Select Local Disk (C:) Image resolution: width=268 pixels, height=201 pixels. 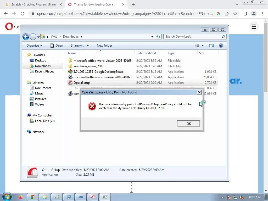click(x=44, y=121)
